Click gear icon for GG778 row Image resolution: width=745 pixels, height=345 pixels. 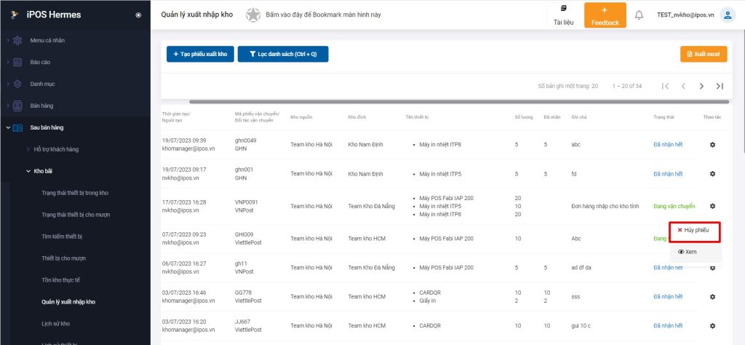click(x=712, y=296)
